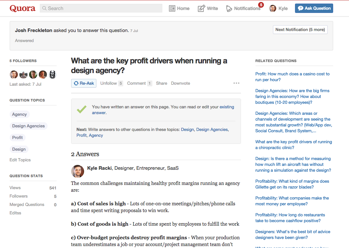Click the red notification badge showing 5
Viewport: 349px width, 248px height.
click(x=261, y=5)
